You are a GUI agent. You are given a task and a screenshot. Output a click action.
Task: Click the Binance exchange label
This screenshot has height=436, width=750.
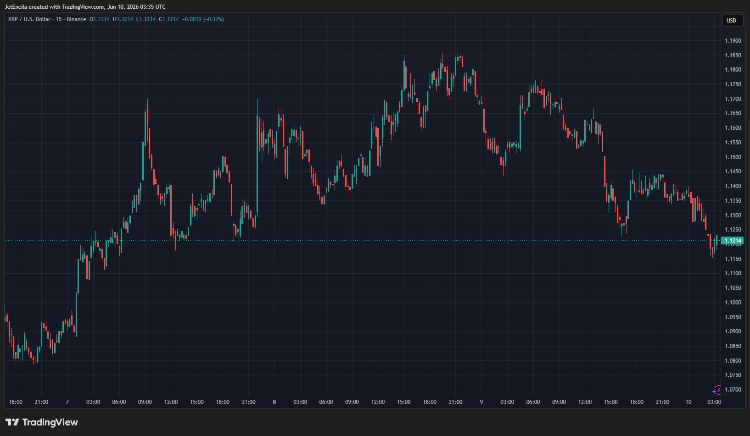pos(76,19)
